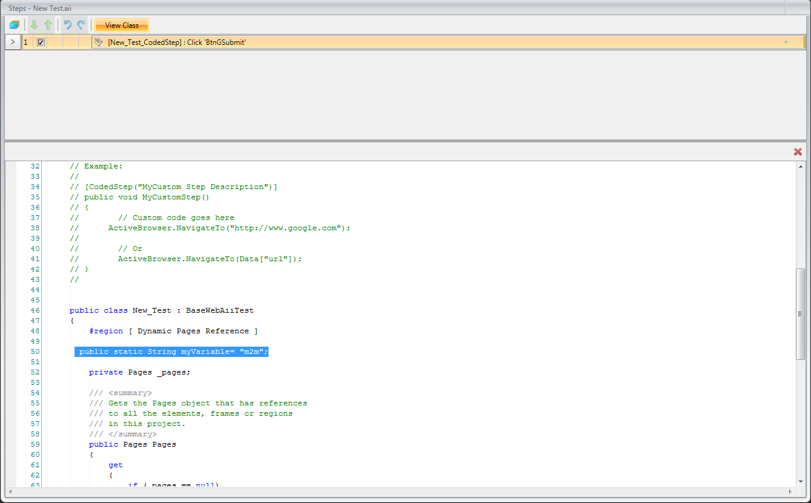Image resolution: width=811 pixels, height=503 pixels.
Task: Close the code pane with the red X
Action: pyautogui.click(x=798, y=152)
